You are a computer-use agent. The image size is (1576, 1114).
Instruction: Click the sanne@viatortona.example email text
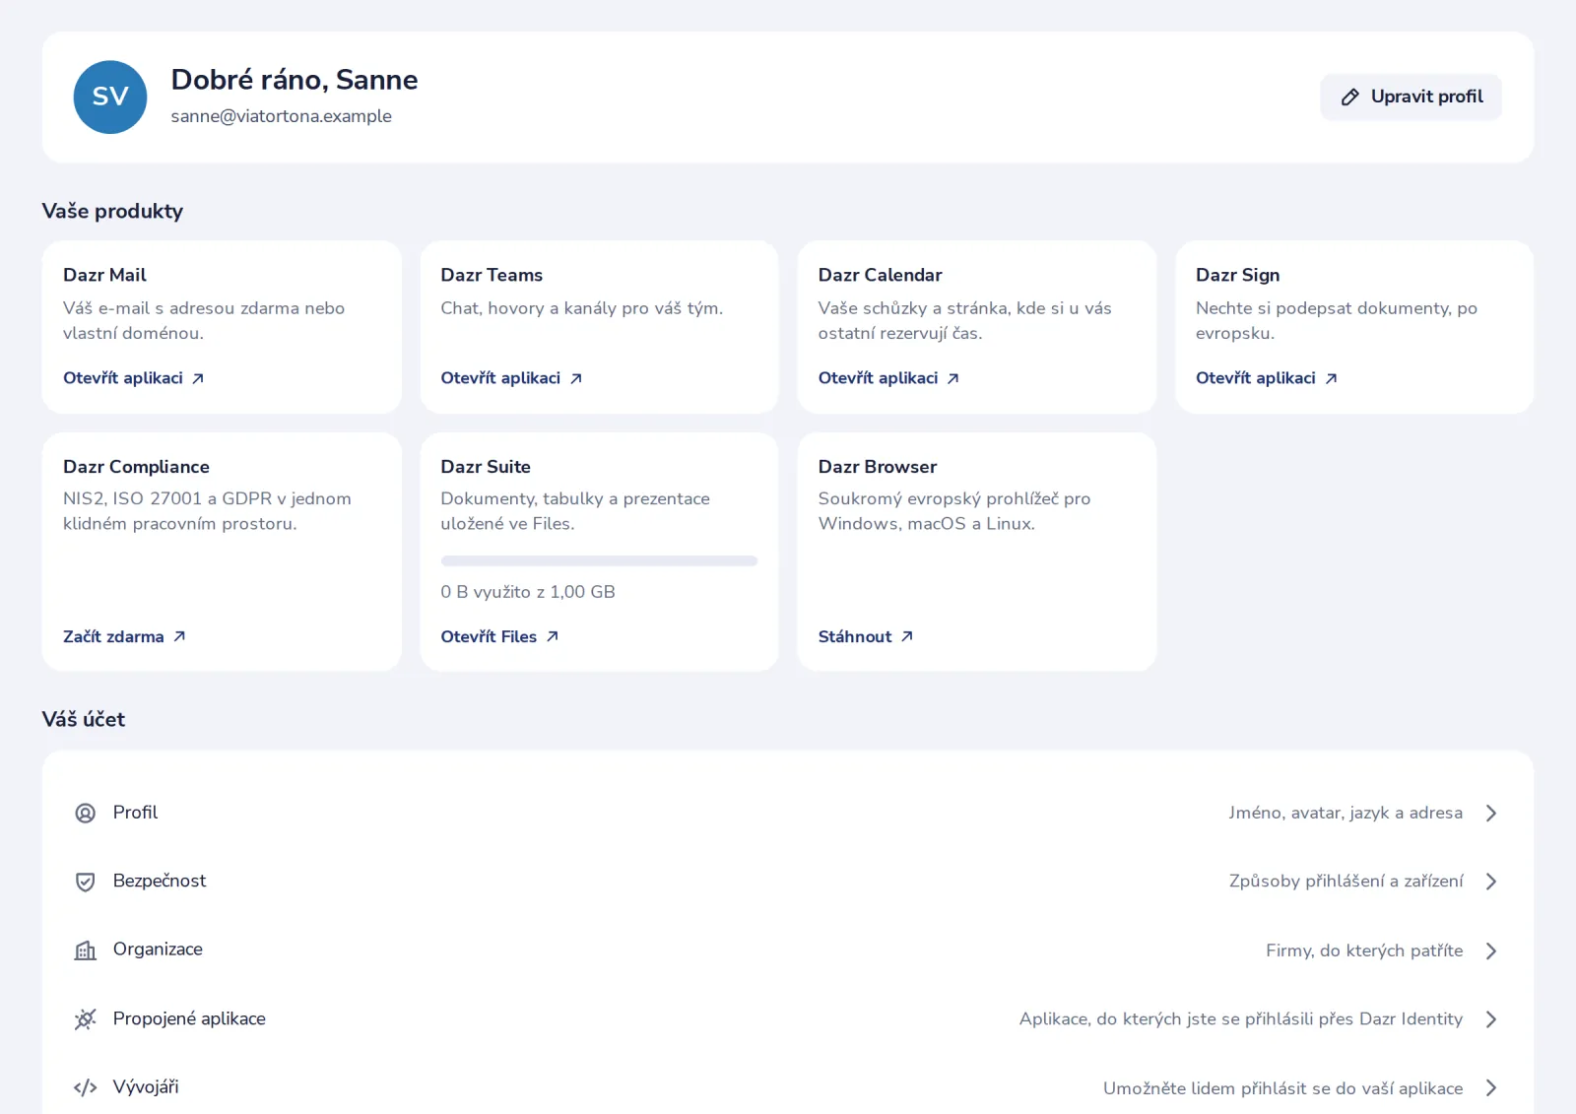pyautogui.click(x=281, y=116)
